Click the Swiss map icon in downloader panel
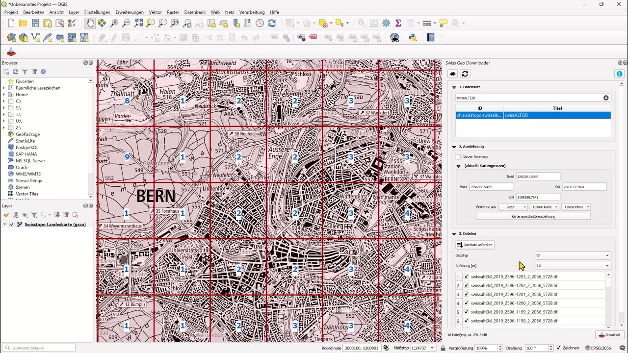 point(453,74)
